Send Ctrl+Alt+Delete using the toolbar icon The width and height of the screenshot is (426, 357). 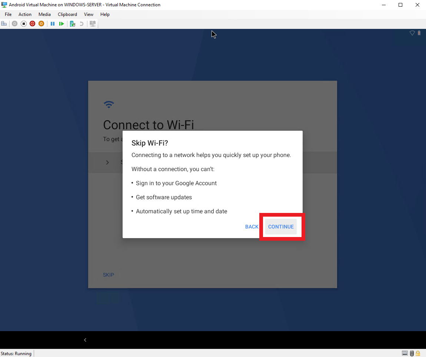[x=4, y=24]
